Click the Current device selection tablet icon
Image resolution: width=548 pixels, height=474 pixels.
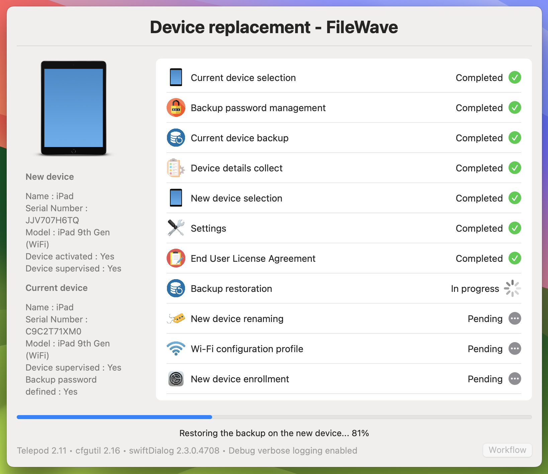pyautogui.click(x=176, y=78)
